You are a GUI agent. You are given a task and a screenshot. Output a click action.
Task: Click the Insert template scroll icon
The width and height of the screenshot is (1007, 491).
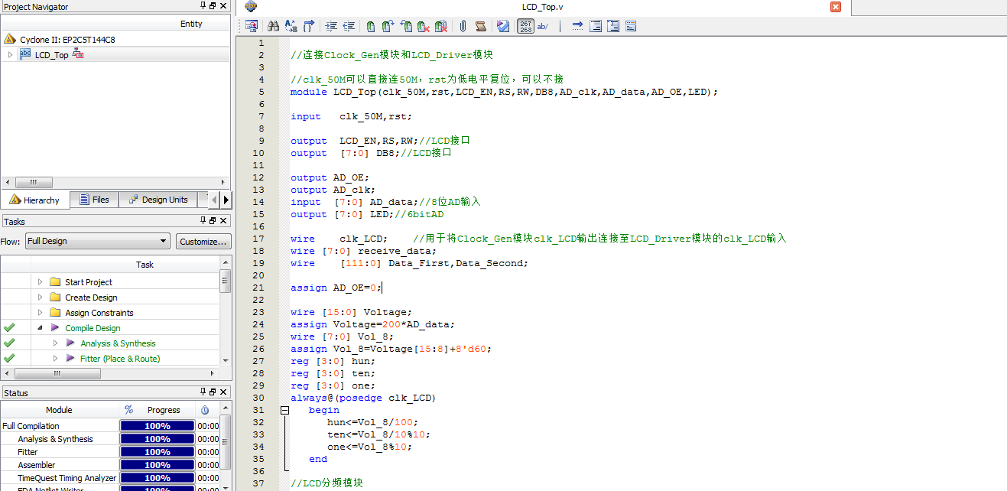click(480, 26)
